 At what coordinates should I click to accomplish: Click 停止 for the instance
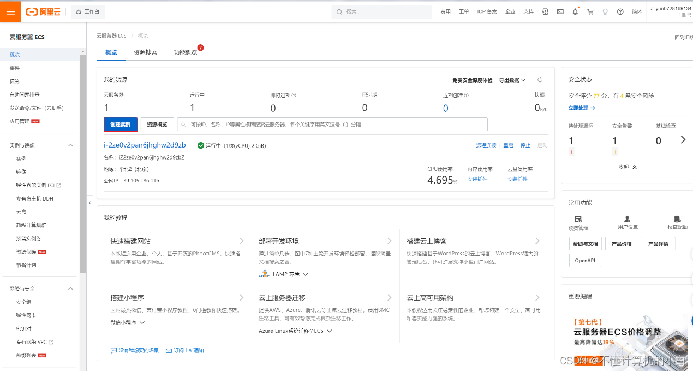tap(525, 145)
